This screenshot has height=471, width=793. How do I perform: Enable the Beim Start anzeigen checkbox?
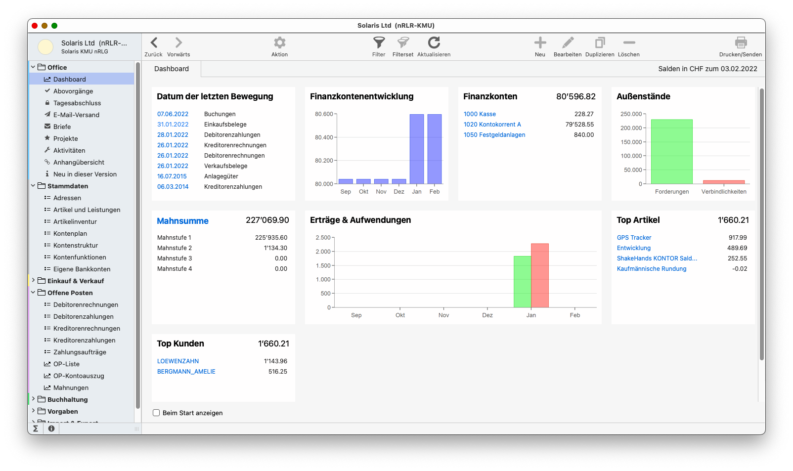[156, 413]
